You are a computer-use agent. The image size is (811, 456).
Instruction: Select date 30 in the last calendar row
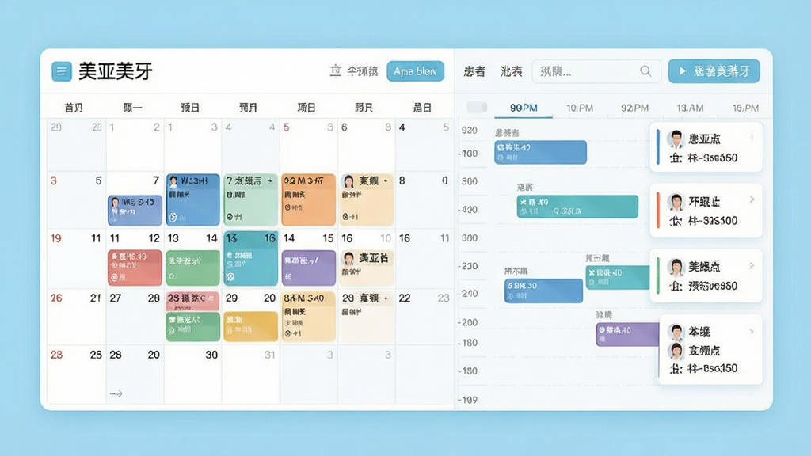point(211,355)
